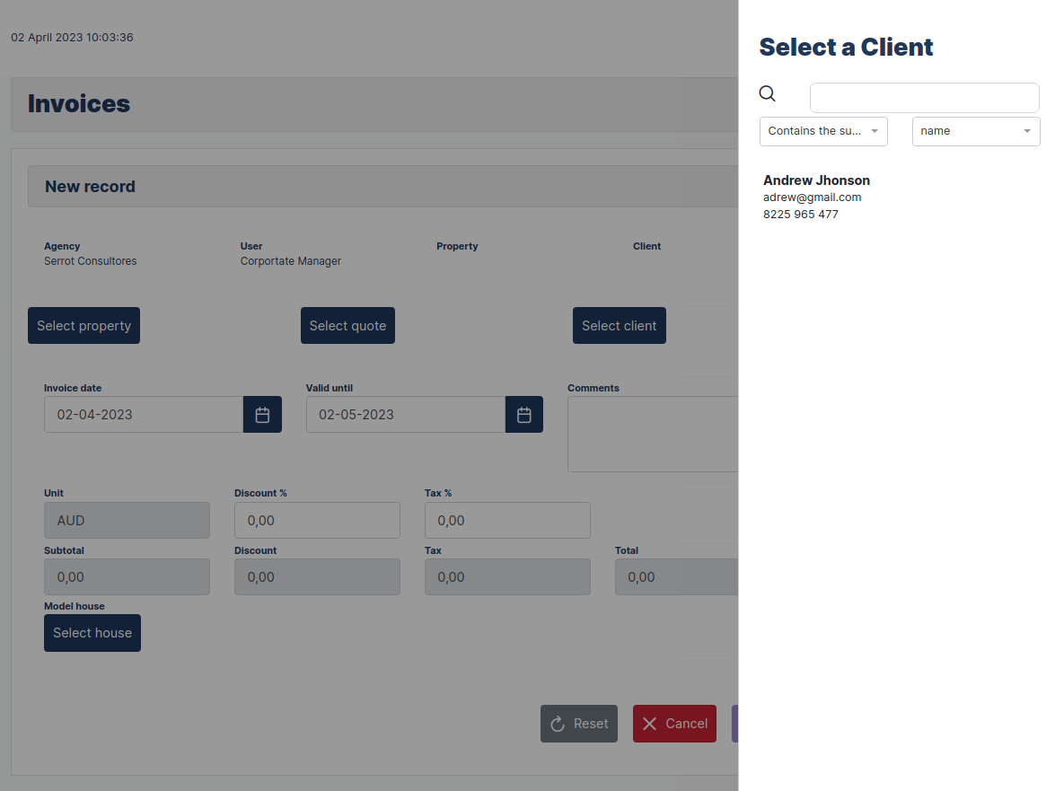Click the search magnifier icon
Screen dimensions: 1055x791
click(767, 93)
